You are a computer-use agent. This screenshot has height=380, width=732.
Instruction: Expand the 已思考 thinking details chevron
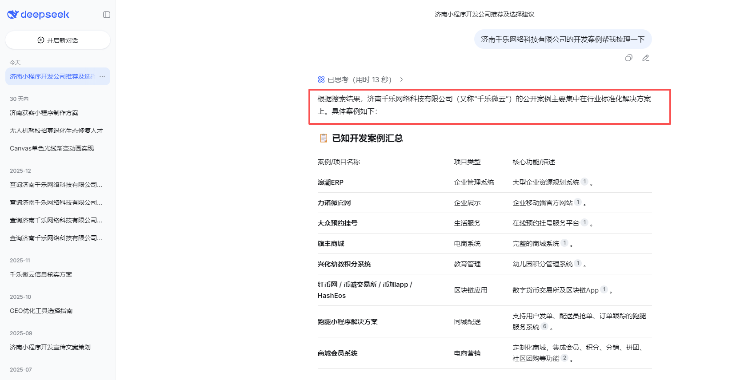tap(401, 79)
